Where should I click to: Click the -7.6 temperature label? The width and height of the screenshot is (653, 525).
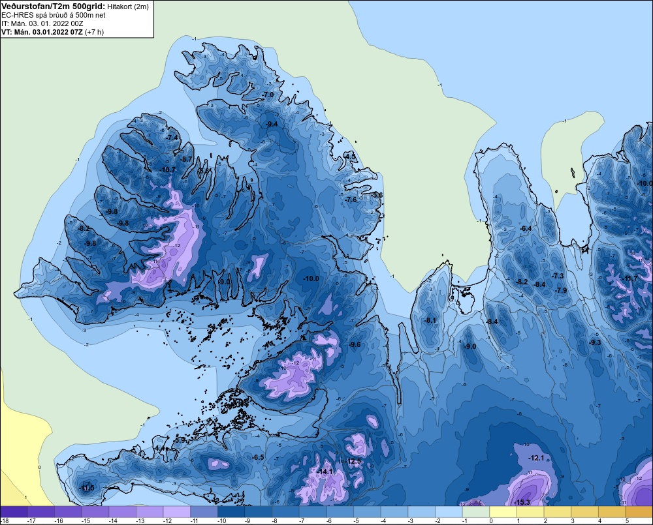click(351, 200)
